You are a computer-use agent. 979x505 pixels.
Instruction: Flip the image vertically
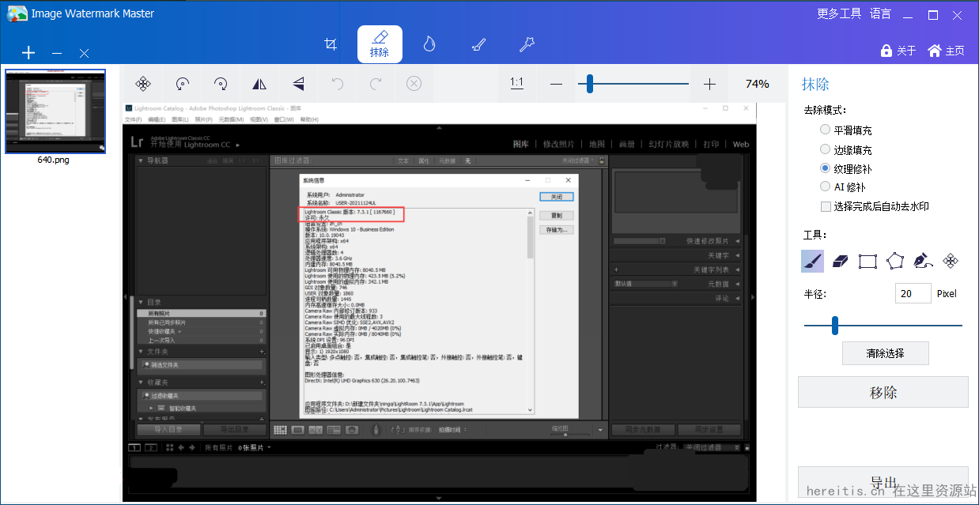coord(298,84)
